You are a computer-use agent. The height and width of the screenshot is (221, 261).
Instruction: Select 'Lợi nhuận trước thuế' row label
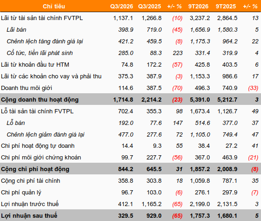[30, 204]
